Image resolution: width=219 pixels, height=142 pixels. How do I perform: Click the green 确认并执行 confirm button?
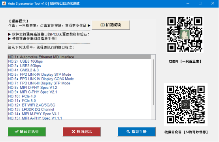[27, 132]
